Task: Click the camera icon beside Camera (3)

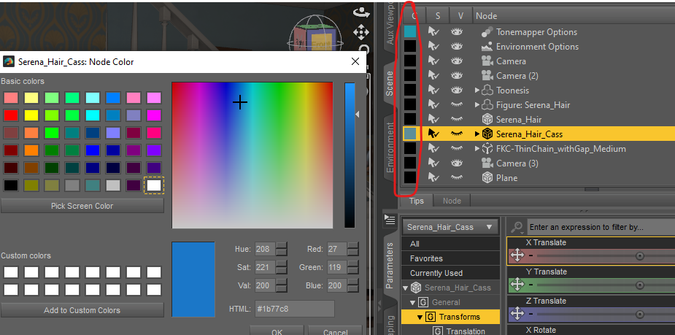Action: click(x=487, y=163)
